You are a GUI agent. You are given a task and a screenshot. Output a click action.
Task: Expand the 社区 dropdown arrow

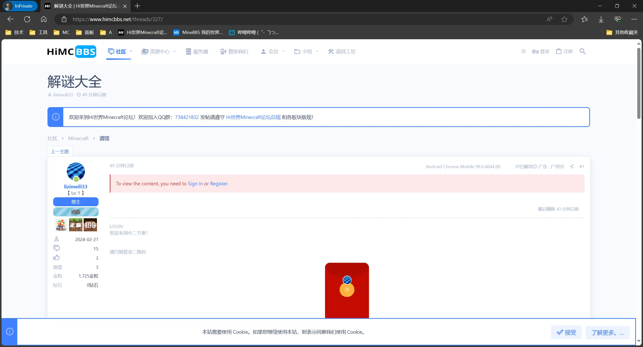click(131, 52)
